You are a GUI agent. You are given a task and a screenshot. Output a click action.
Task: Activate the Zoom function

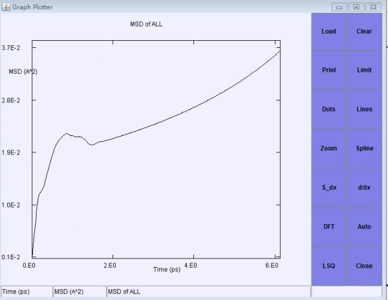(329, 148)
